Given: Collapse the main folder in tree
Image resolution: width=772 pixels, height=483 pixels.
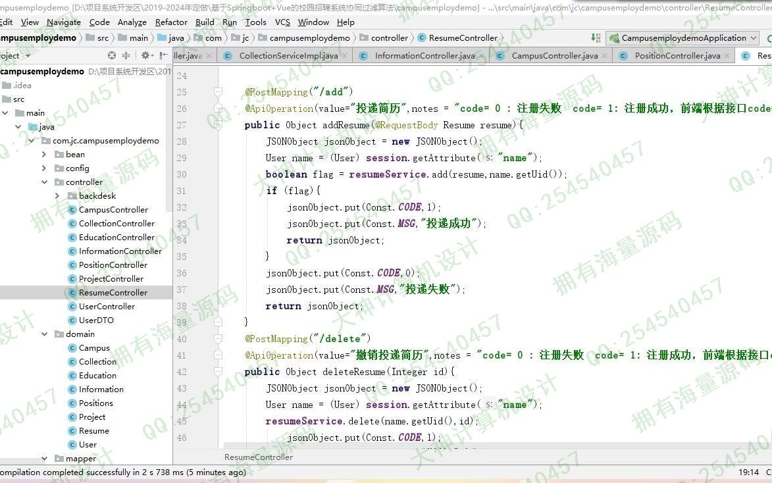Looking at the screenshot, I should point(5,113).
